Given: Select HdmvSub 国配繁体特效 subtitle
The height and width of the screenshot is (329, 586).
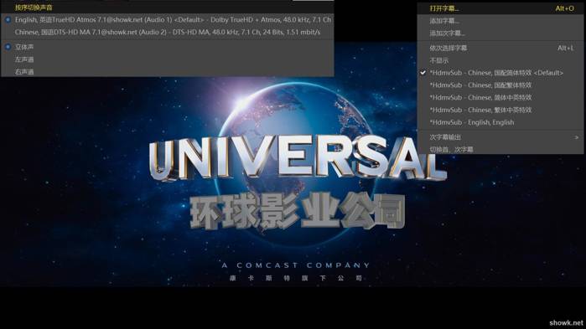Looking at the screenshot, I should pos(500,85).
